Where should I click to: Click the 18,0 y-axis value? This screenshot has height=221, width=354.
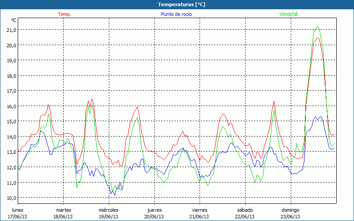point(11,76)
